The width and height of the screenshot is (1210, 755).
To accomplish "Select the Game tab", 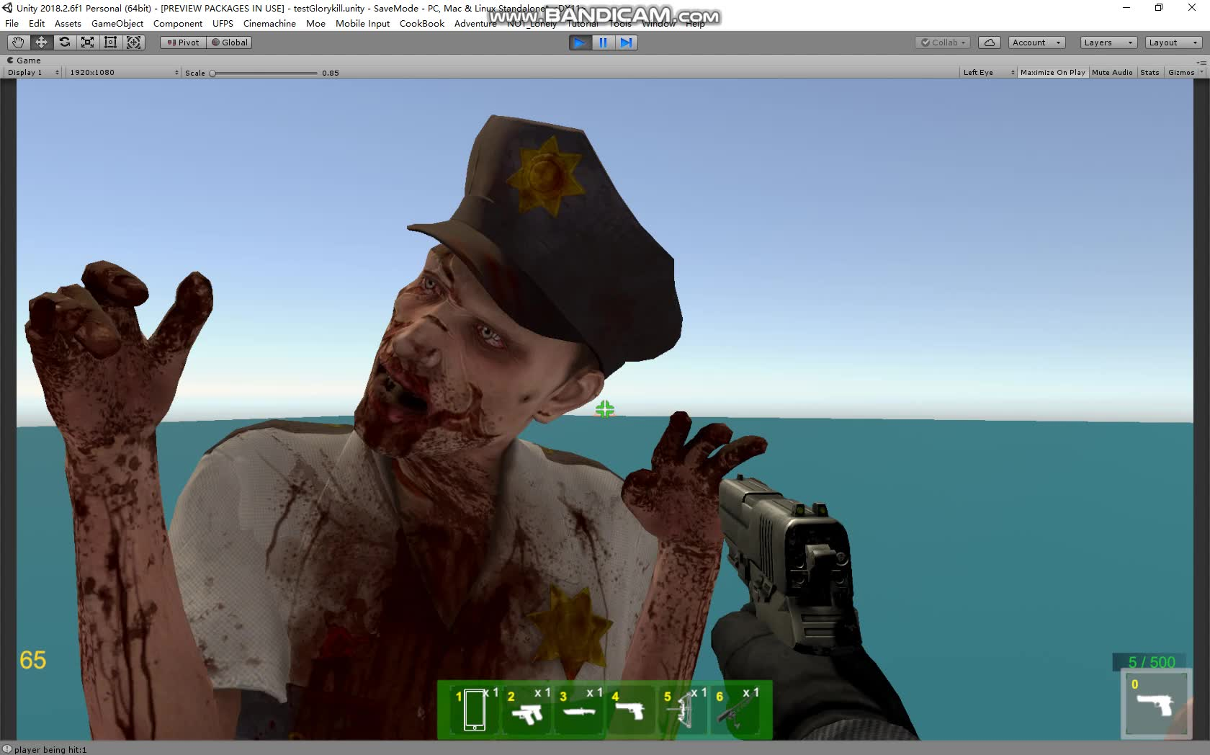I will 24,61.
